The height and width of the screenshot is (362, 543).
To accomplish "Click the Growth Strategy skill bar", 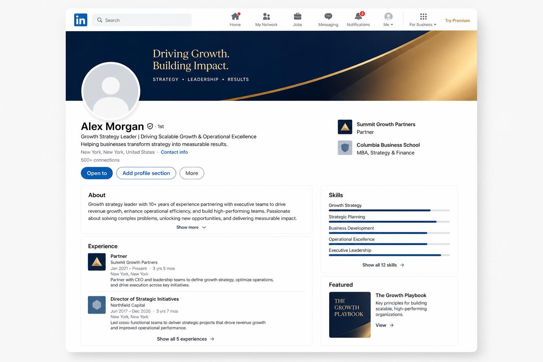I will pos(389,210).
